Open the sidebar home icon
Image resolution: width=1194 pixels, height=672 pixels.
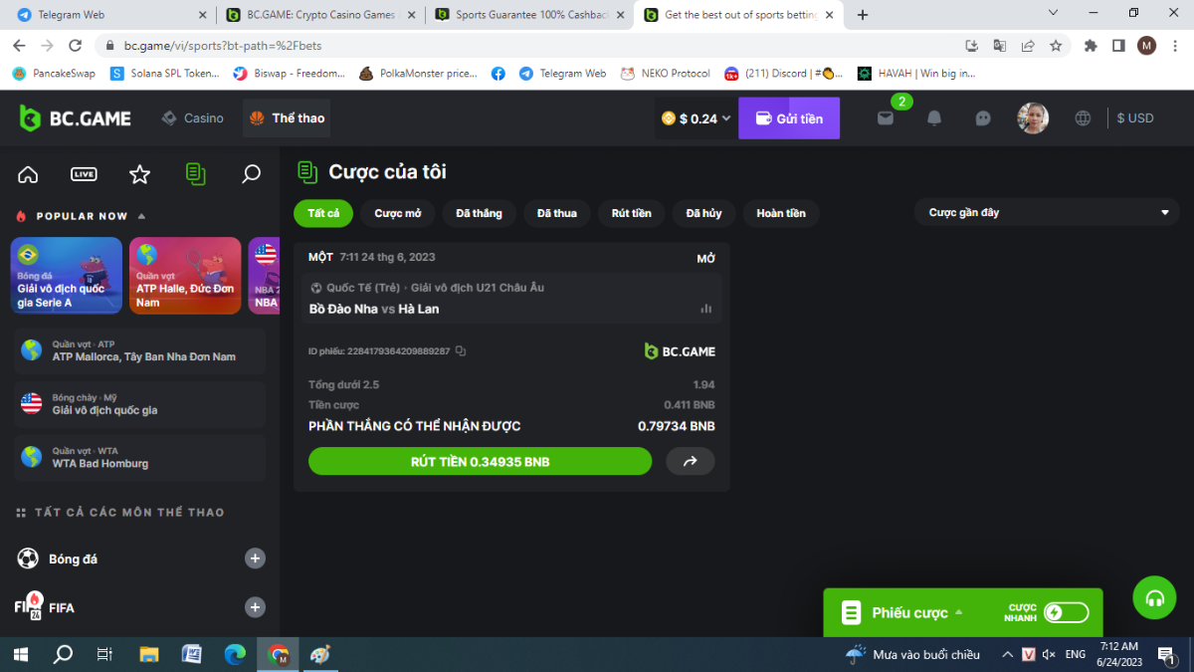click(x=28, y=174)
